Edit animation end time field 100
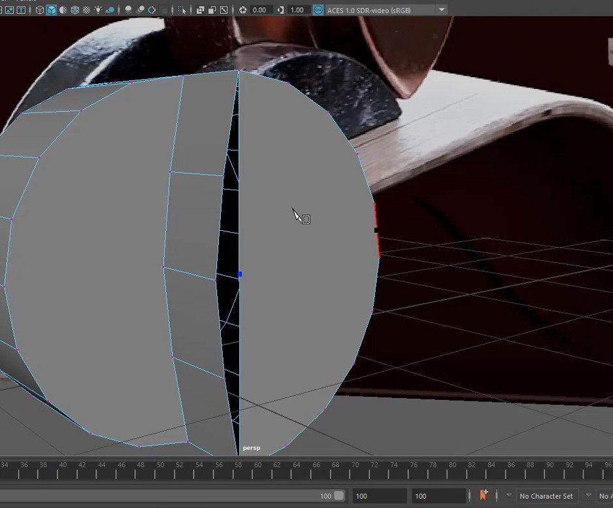This screenshot has width=613, height=508. pyautogui.click(x=439, y=496)
